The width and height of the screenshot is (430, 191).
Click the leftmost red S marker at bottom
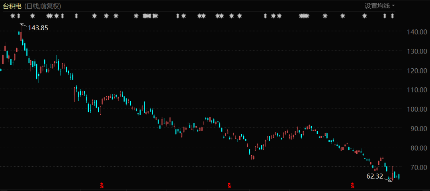click(102, 185)
